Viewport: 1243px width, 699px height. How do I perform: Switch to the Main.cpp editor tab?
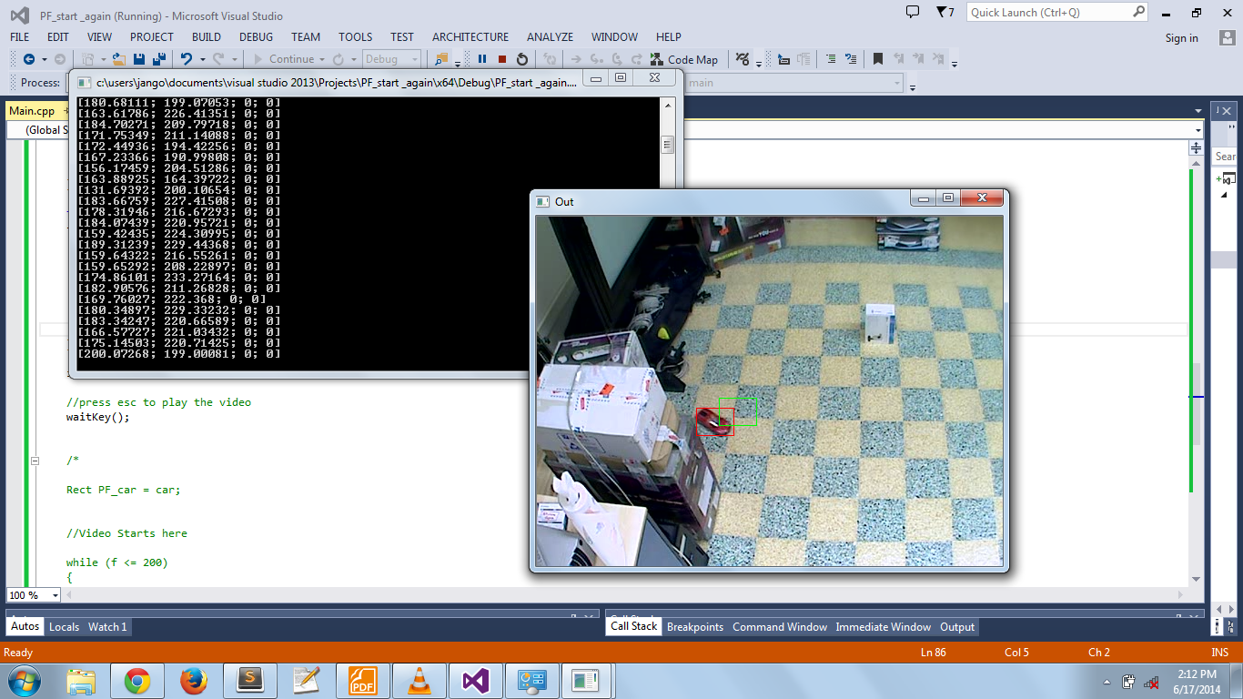click(32, 111)
